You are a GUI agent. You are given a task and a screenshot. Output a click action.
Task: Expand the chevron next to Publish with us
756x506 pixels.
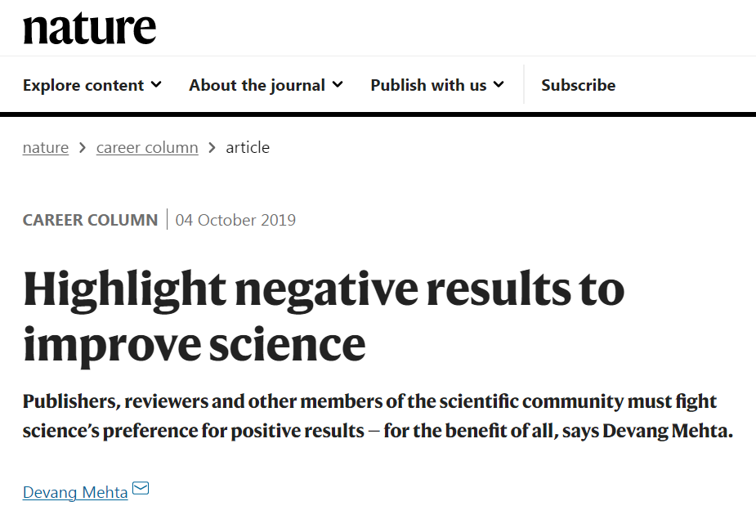[x=499, y=85]
